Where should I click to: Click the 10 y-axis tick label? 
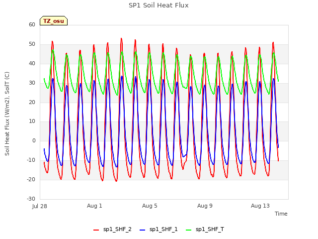pyautogui.click(x=32, y=121)
